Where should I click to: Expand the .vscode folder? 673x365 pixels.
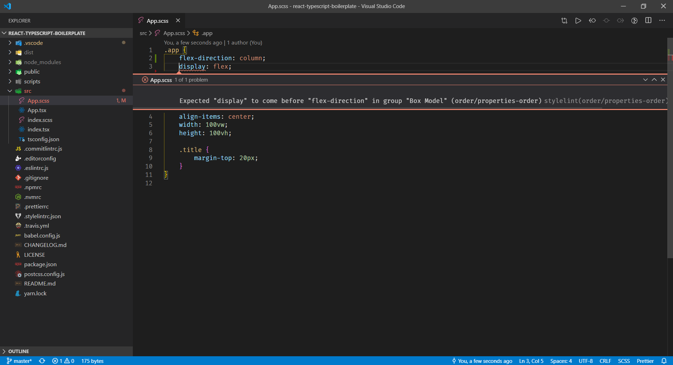tap(67, 43)
